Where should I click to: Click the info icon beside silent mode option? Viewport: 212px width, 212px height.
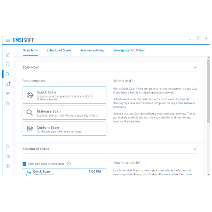pos(69,164)
